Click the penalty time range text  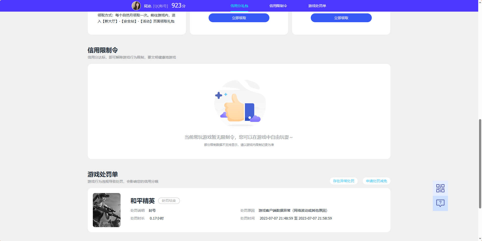(296, 218)
